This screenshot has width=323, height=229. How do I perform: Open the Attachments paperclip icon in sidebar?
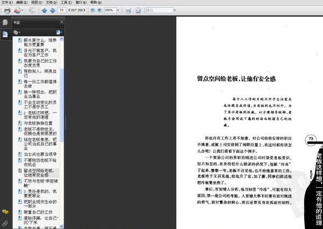point(5,223)
